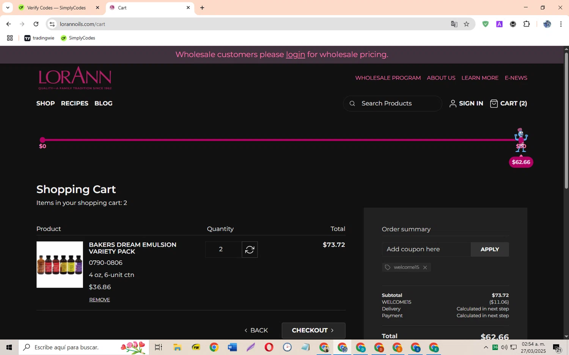
Task: Click the LorAnn logo
Action: click(x=75, y=78)
